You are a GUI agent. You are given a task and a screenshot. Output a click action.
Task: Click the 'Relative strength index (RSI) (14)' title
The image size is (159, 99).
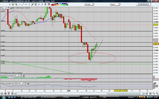coord(11,84)
